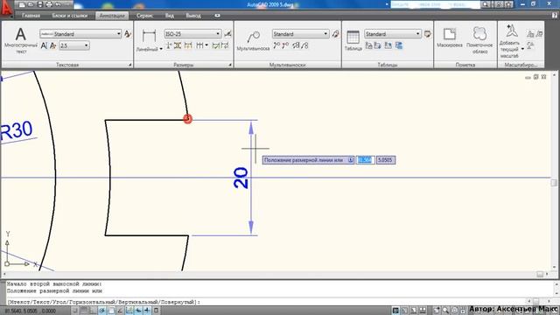Open the text style manager icon beside Standard
Screen dimensions: 560x315
coord(128,34)
